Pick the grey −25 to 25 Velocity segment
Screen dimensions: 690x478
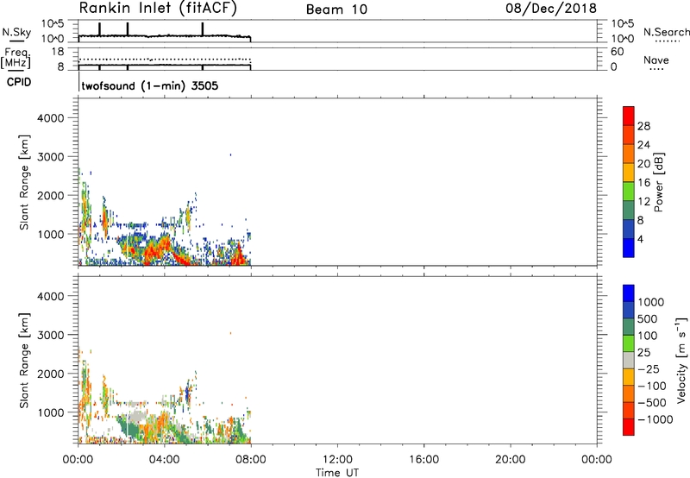pyautogui.click(x=629, y=361)
